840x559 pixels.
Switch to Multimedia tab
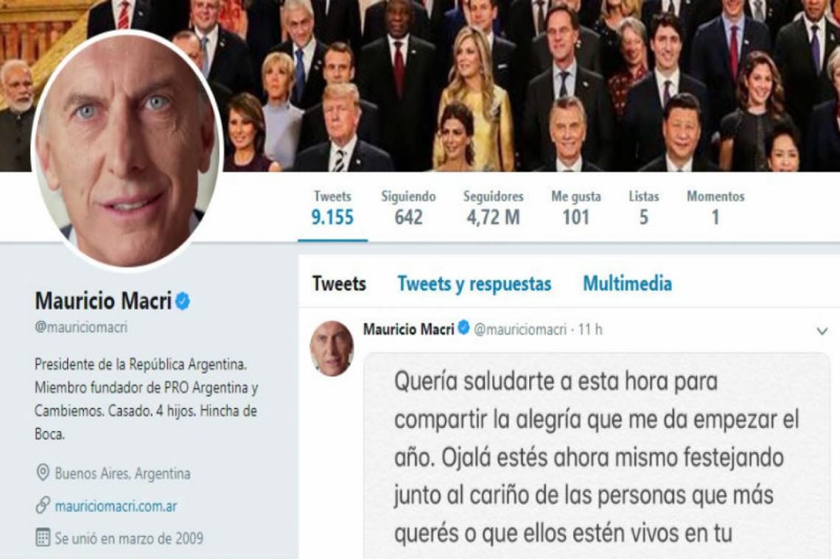click(x=627, y=284)
